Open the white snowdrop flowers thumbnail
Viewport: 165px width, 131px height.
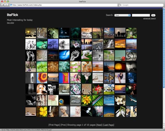pos(120,111)
